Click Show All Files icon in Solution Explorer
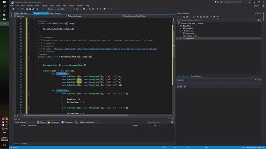 click(x=207, y=17)
